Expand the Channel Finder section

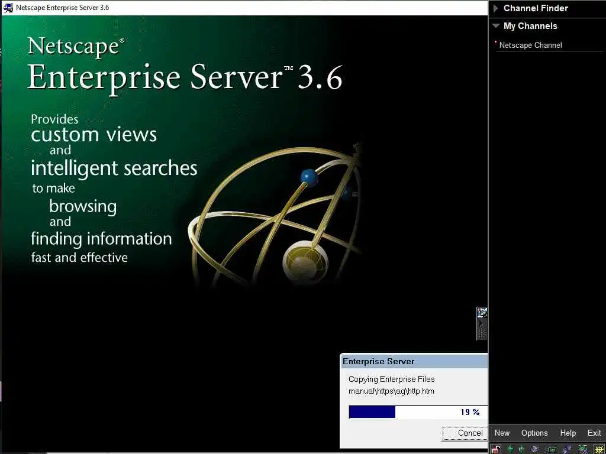tap(497, 8)
